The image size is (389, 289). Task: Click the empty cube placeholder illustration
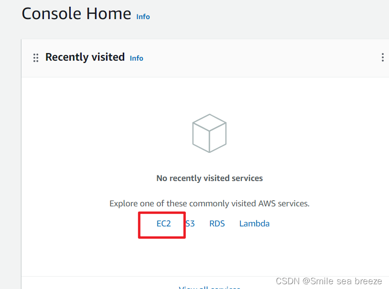pyautogui.click(x=209, y=133)
